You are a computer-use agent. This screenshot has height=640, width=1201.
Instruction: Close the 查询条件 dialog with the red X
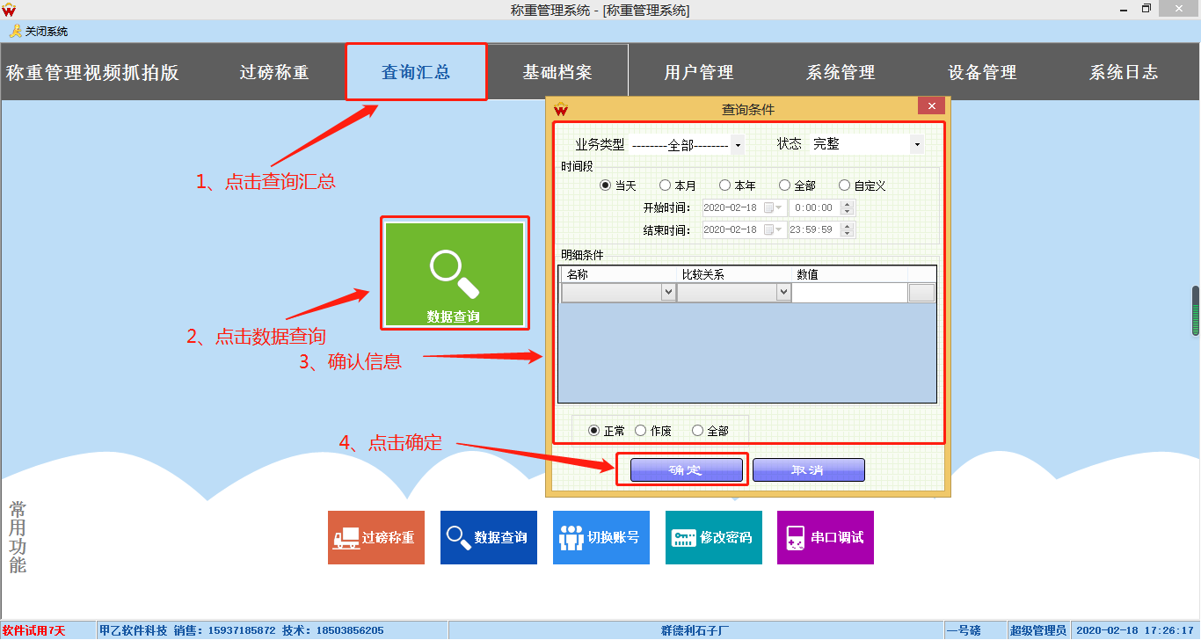click(x=930, y=106)
